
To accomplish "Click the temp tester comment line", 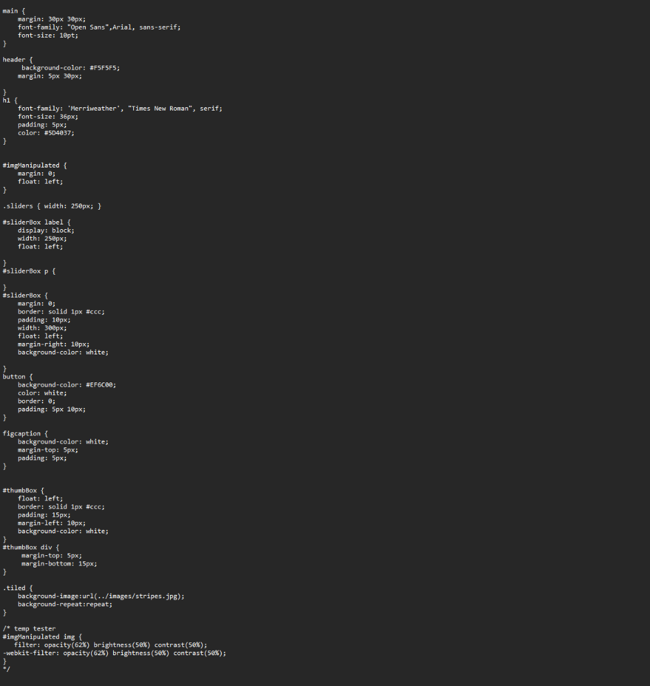I will pos(29,628).
